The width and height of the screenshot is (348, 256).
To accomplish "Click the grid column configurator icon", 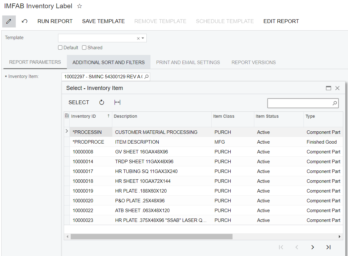I will pos(67,116).
